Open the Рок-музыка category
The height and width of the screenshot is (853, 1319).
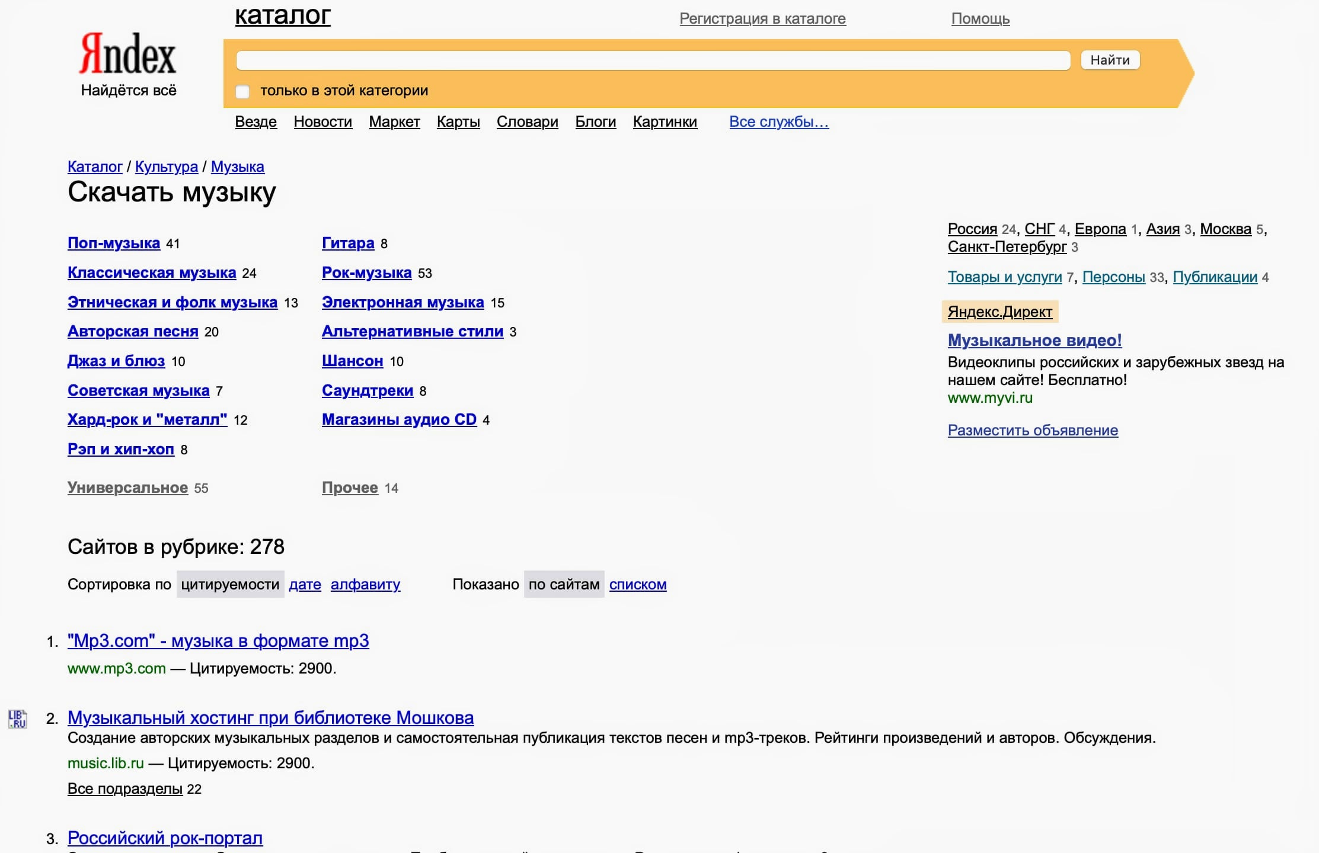[x=367, y=273]
